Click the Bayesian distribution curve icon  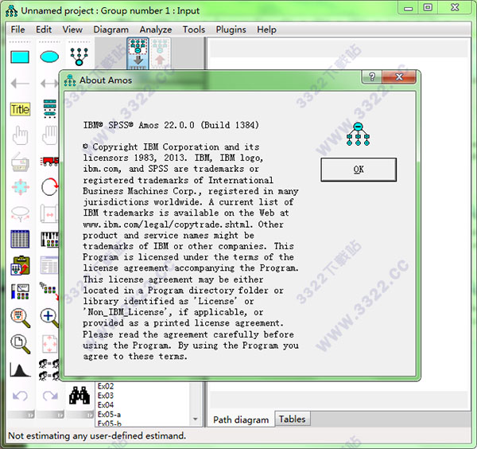pyautogui.click(x=20, y=370)
